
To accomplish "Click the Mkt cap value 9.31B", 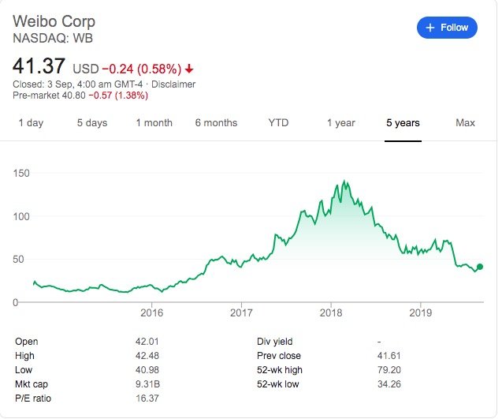I will click(147, 384).
